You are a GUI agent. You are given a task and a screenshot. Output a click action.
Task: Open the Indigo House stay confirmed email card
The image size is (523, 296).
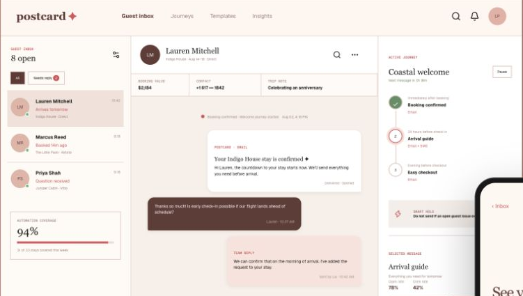pyautogui.click(x=284, y=161)
